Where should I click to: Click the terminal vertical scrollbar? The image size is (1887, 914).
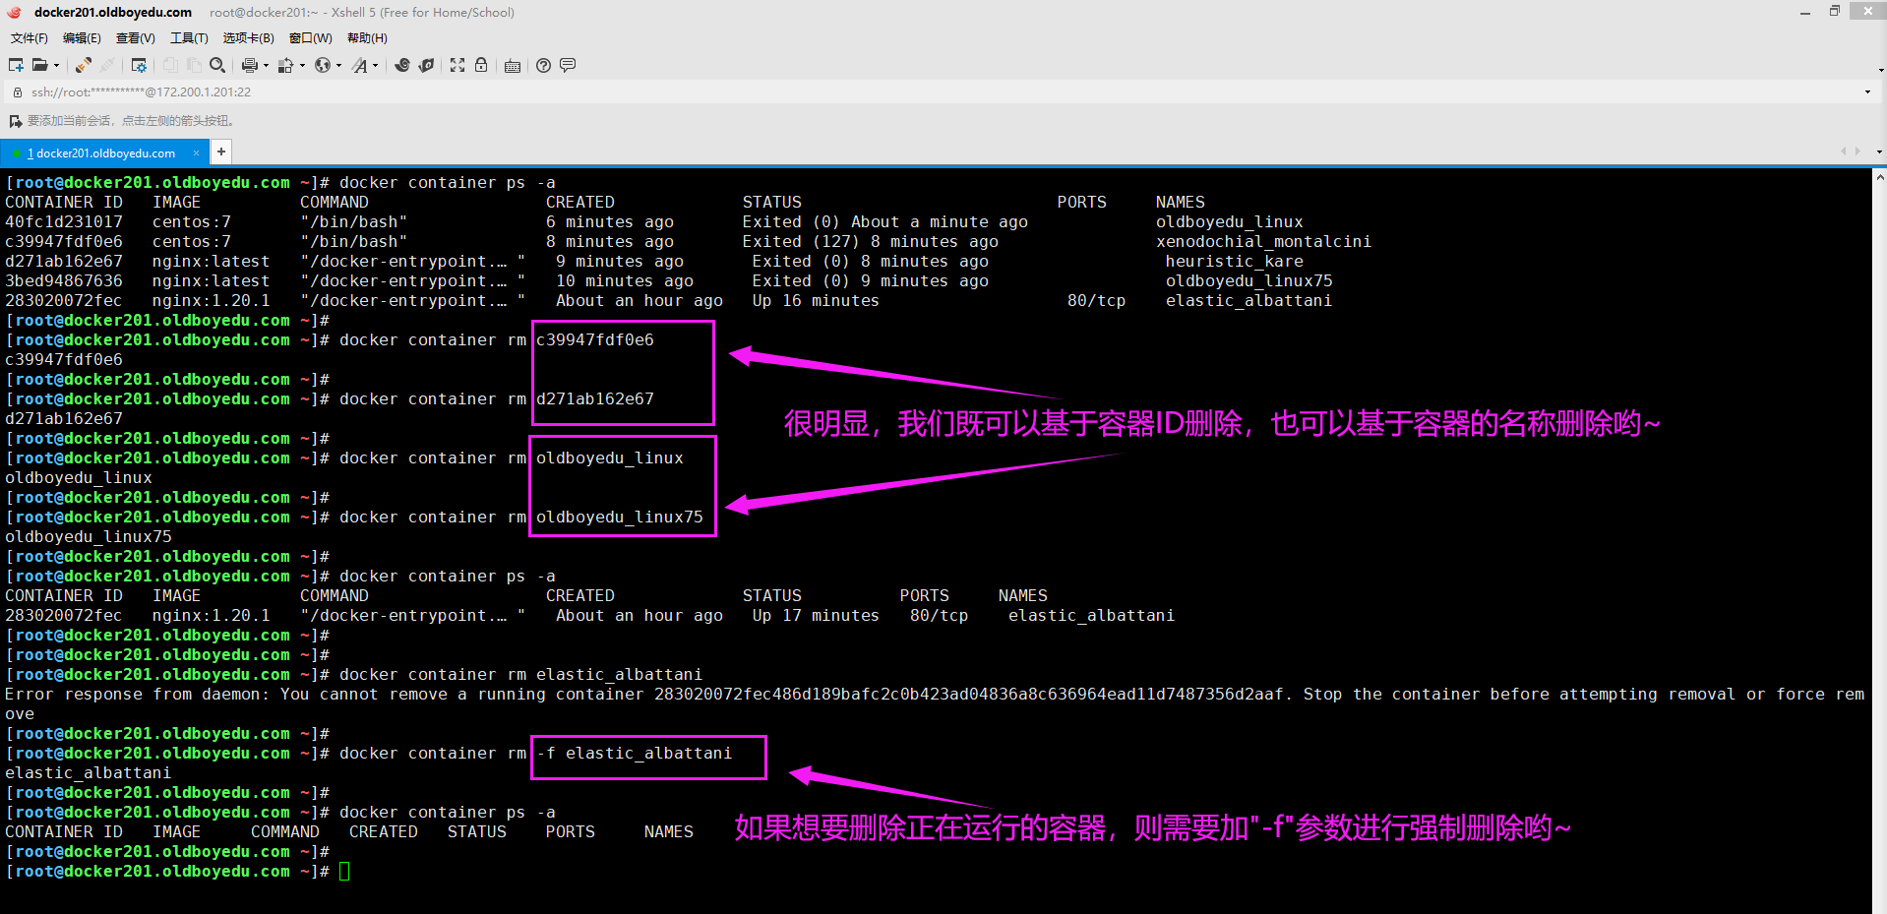pos(1879,541)
